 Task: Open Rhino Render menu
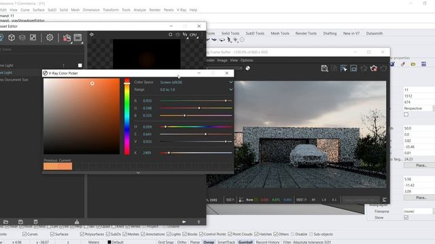pos(155,9)
